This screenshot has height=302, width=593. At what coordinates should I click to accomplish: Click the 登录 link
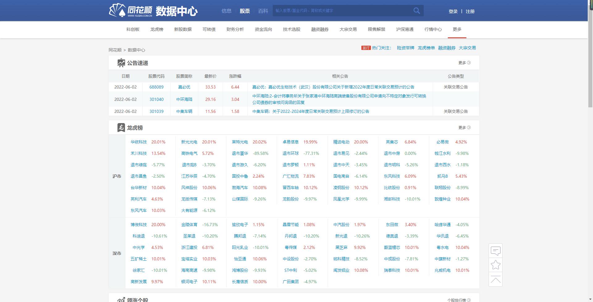[x=453, y=11]
